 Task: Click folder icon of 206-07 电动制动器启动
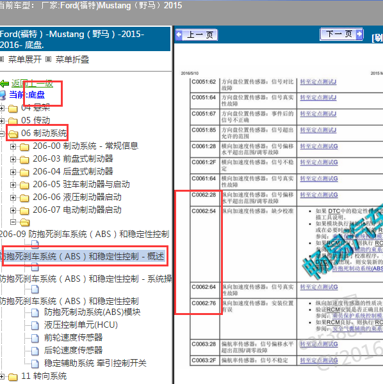click(24, 210)
